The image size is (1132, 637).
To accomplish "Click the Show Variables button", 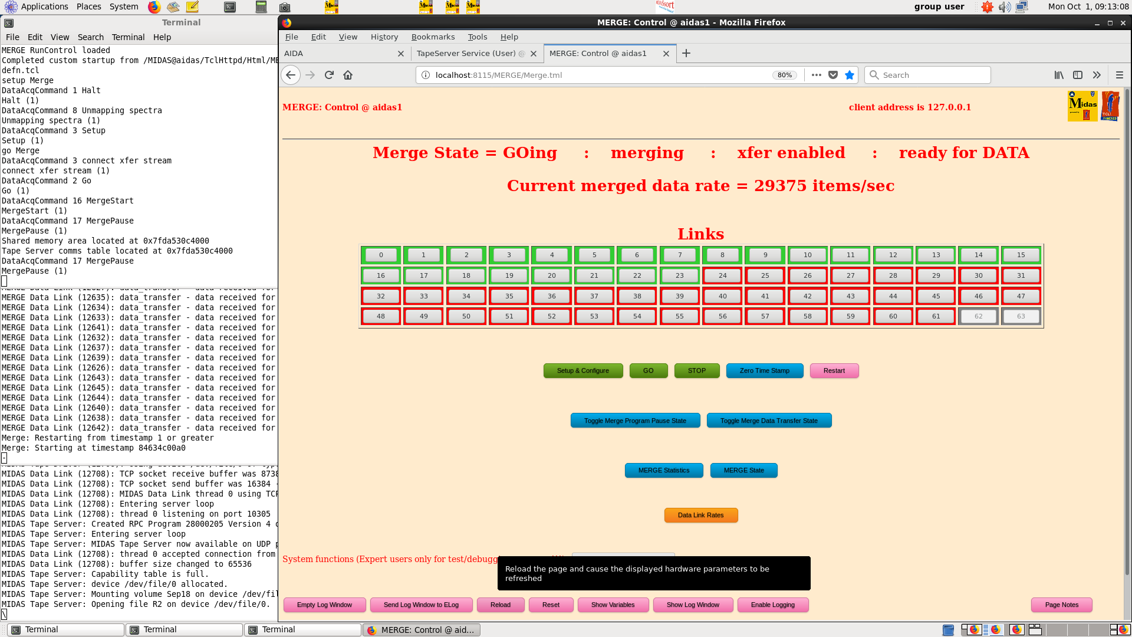I will point(613,605).
